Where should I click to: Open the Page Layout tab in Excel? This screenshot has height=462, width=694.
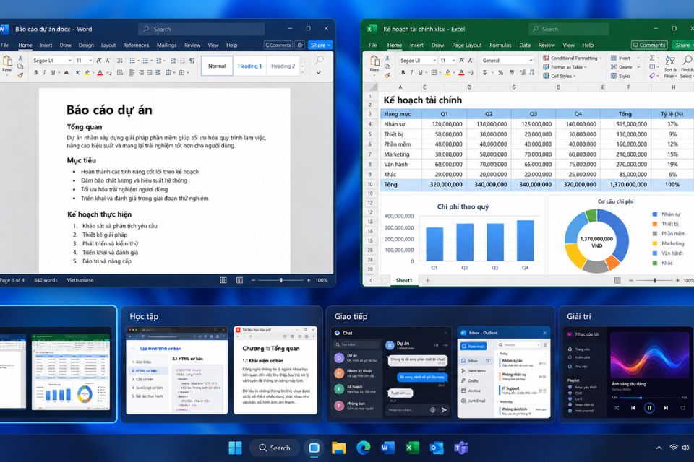(x=466, y=45)
